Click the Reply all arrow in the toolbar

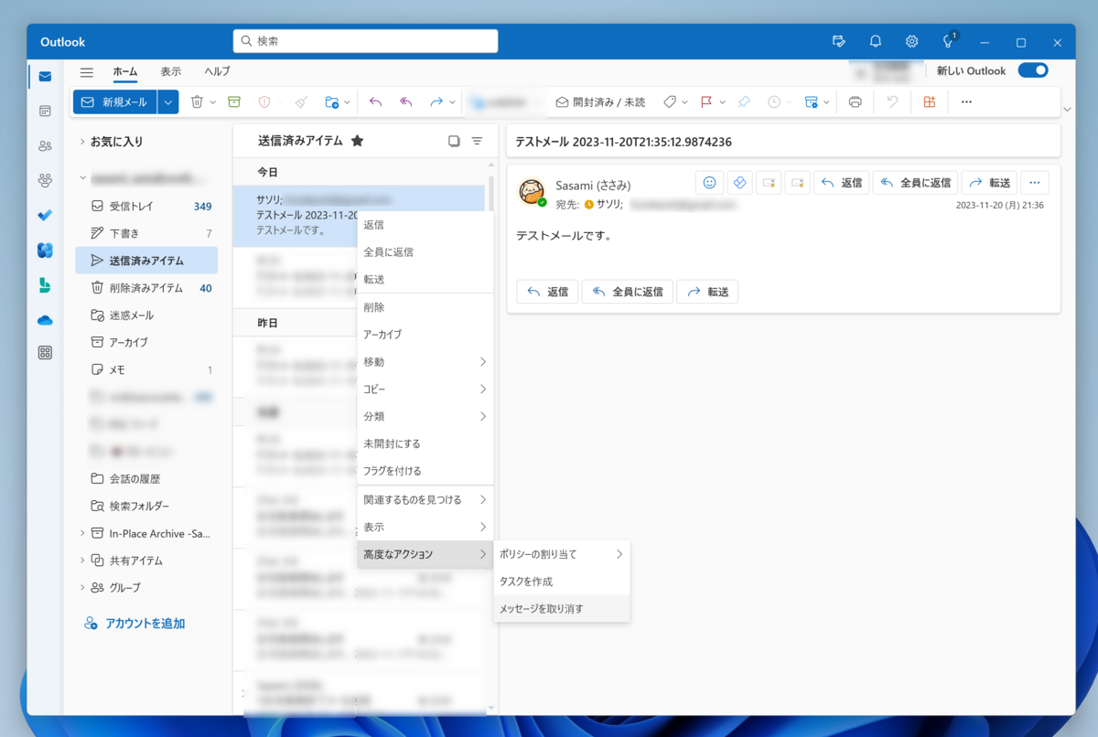pyautogui.click(x=406, y=102)
